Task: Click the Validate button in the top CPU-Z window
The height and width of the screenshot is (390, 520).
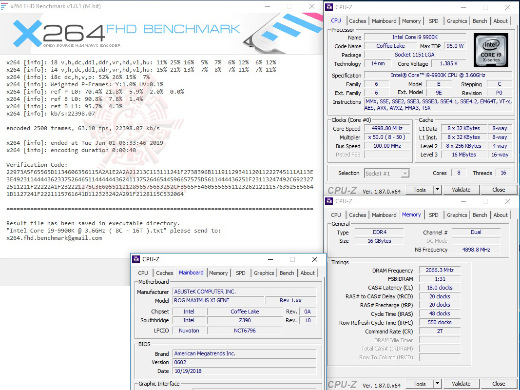Action: pyautogui.click(x=461, y=190)
